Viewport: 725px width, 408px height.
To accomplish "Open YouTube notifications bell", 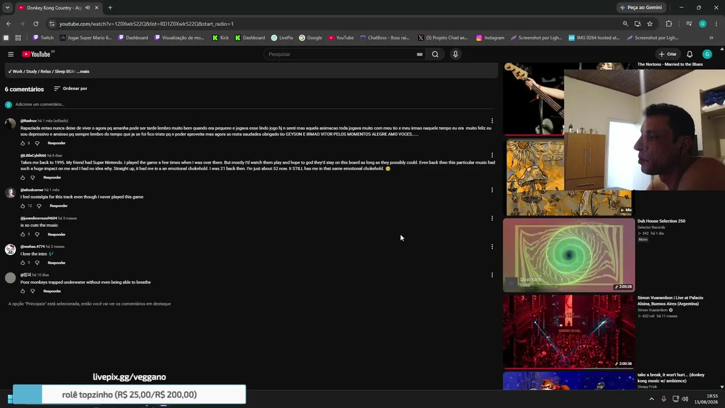I will click(689, 54).
